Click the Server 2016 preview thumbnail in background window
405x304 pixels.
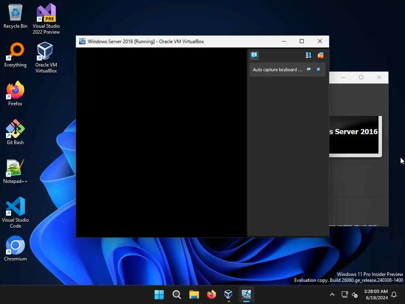pos(354,136)
